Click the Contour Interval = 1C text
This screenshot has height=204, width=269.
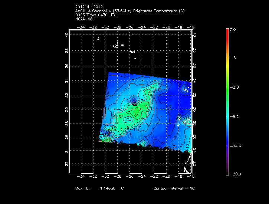pyautogui.click(x=174, y=188)
